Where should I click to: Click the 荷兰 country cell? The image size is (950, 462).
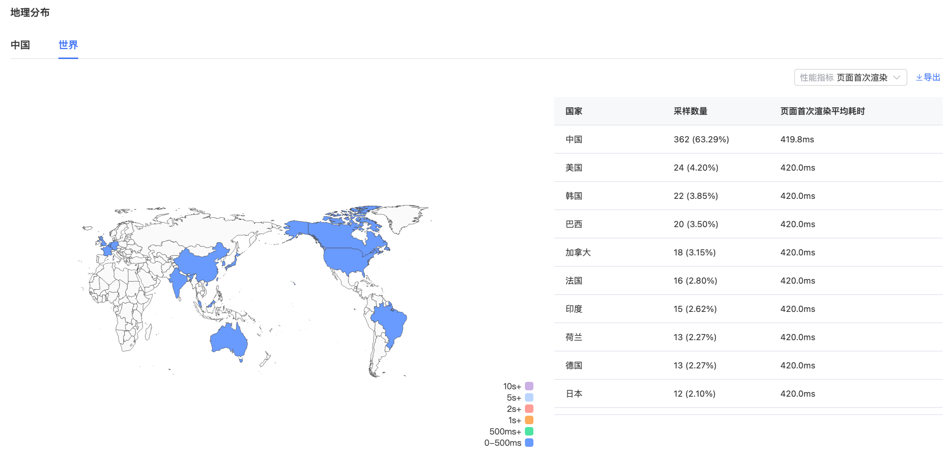574,337
